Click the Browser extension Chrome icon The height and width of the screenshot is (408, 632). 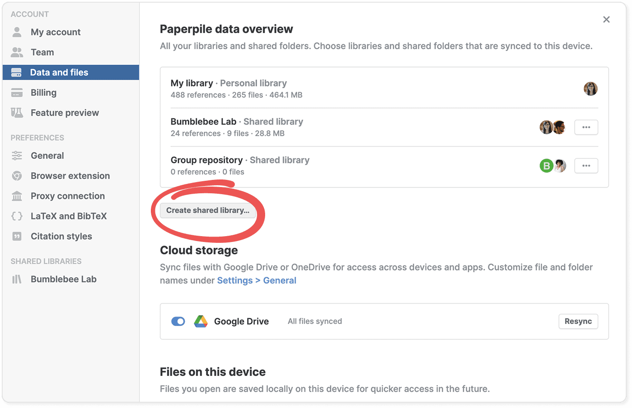click(x=17, y=176)
